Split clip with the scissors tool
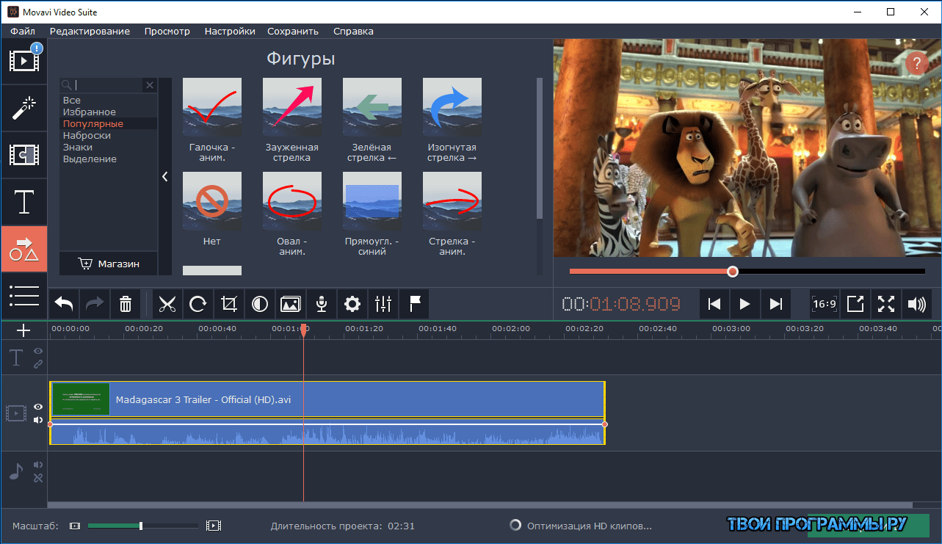The width and height of the screenshot is (942, 544). tap(167, 304)
